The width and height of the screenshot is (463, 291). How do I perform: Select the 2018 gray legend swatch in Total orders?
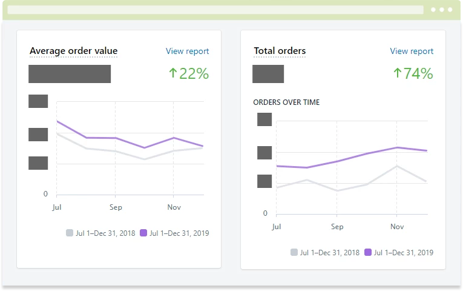click(294, 252)
